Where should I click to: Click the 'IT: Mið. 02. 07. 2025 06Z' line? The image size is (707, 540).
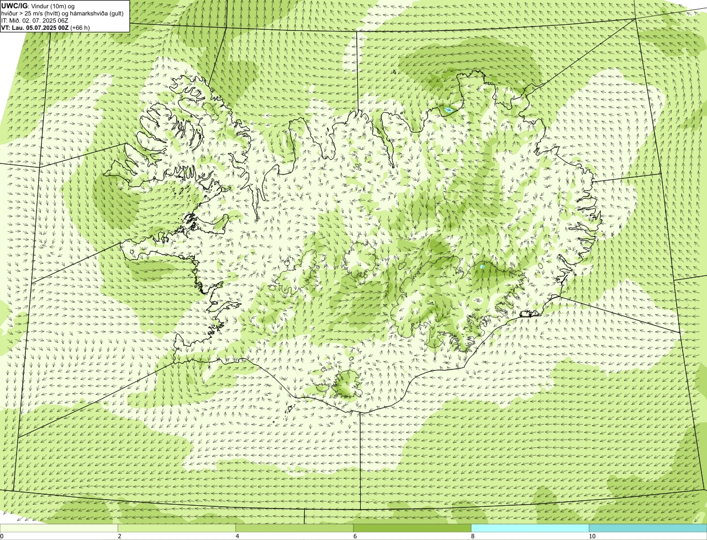point(35,20)
